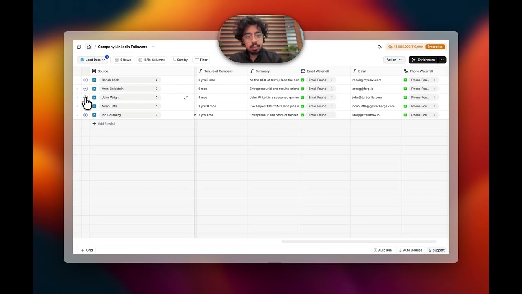
Task: Open Support in the bottom bar
Action: tap(436, 250)
